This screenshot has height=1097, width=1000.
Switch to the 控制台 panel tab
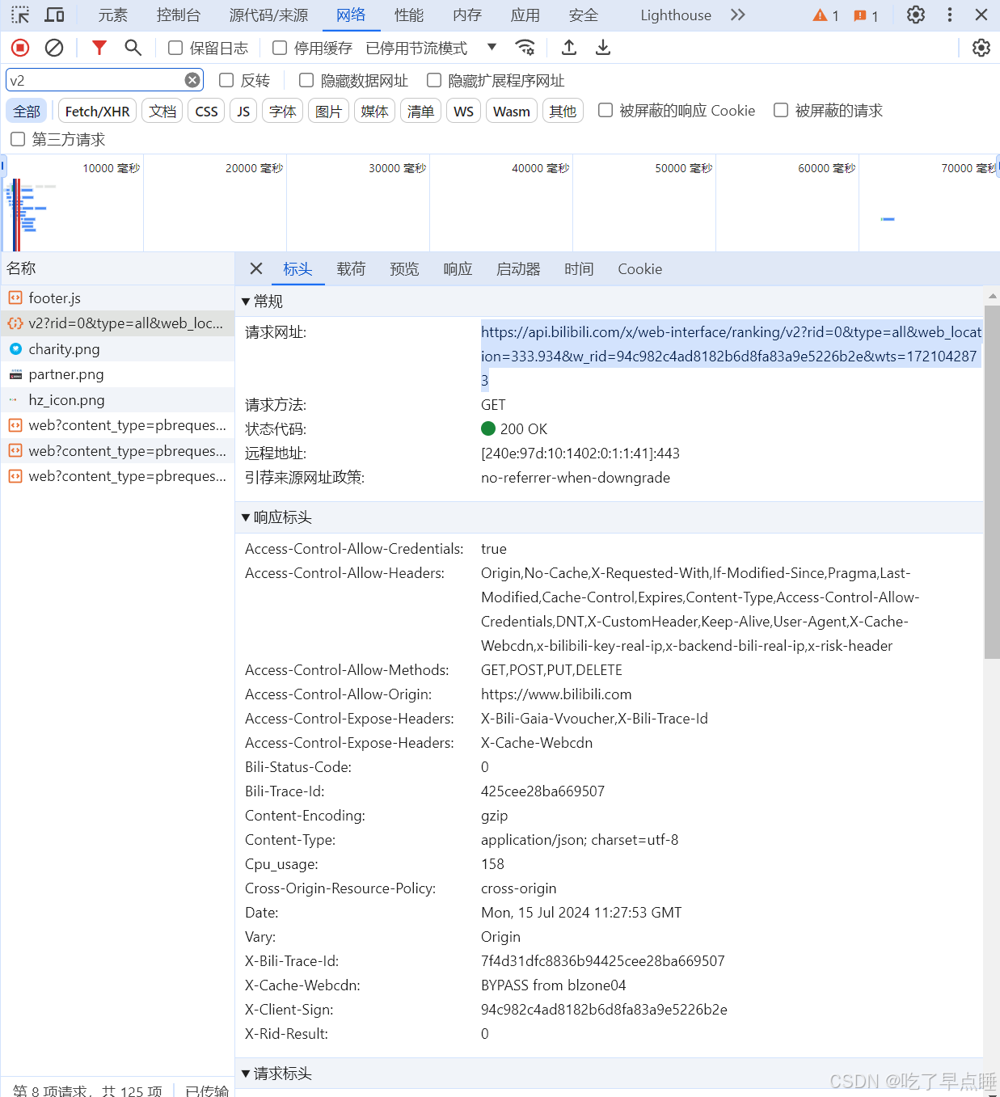(179, 15)
